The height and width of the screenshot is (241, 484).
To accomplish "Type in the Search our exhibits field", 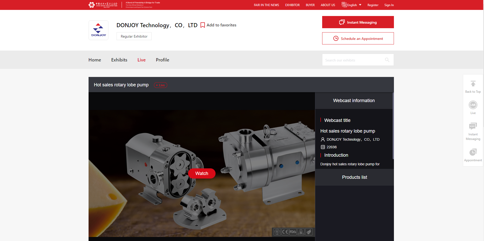I will (x=354, y=60).
